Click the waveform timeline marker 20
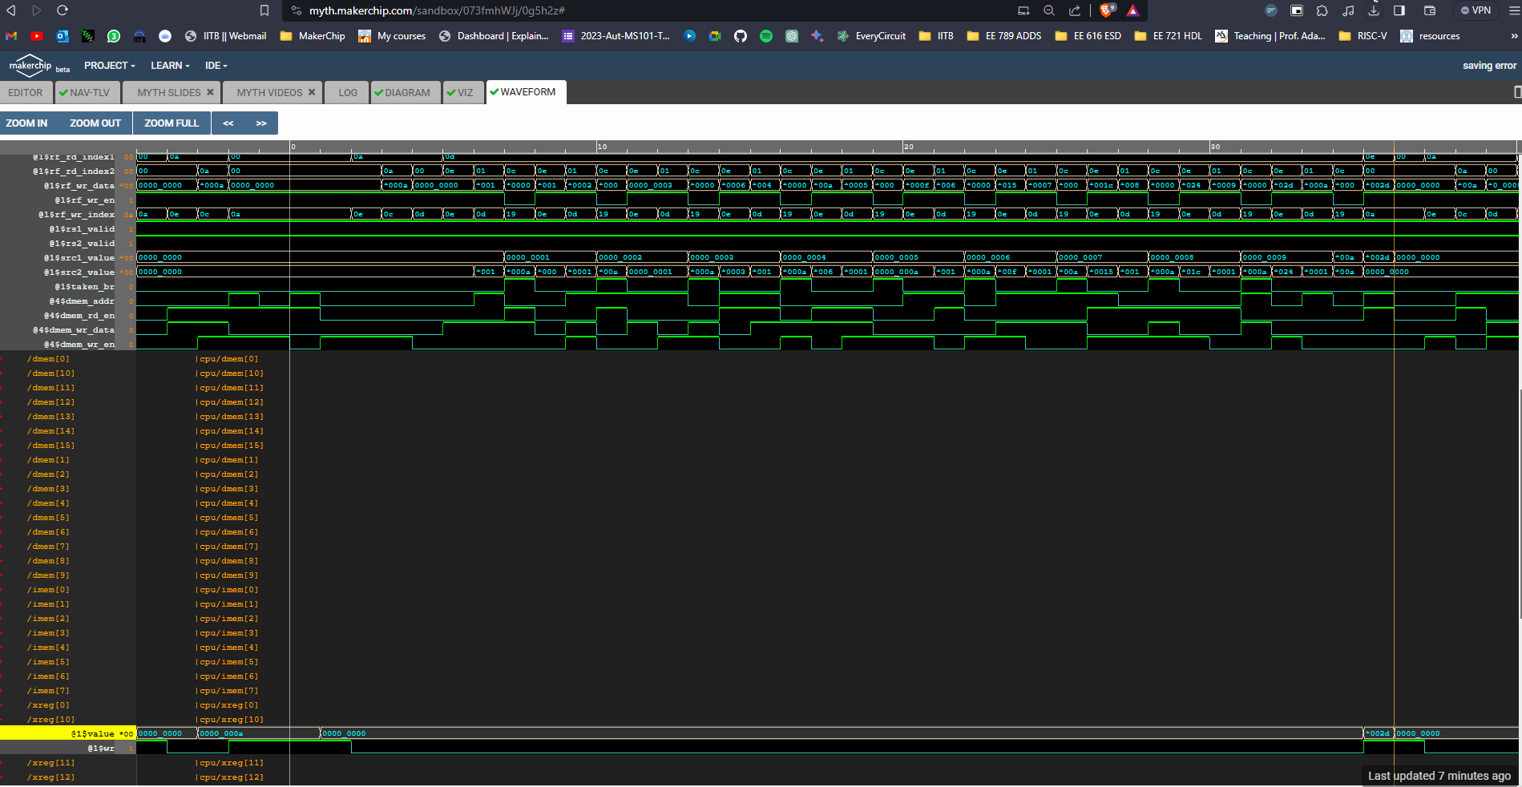1522x787 pixels. pos(908,147)
